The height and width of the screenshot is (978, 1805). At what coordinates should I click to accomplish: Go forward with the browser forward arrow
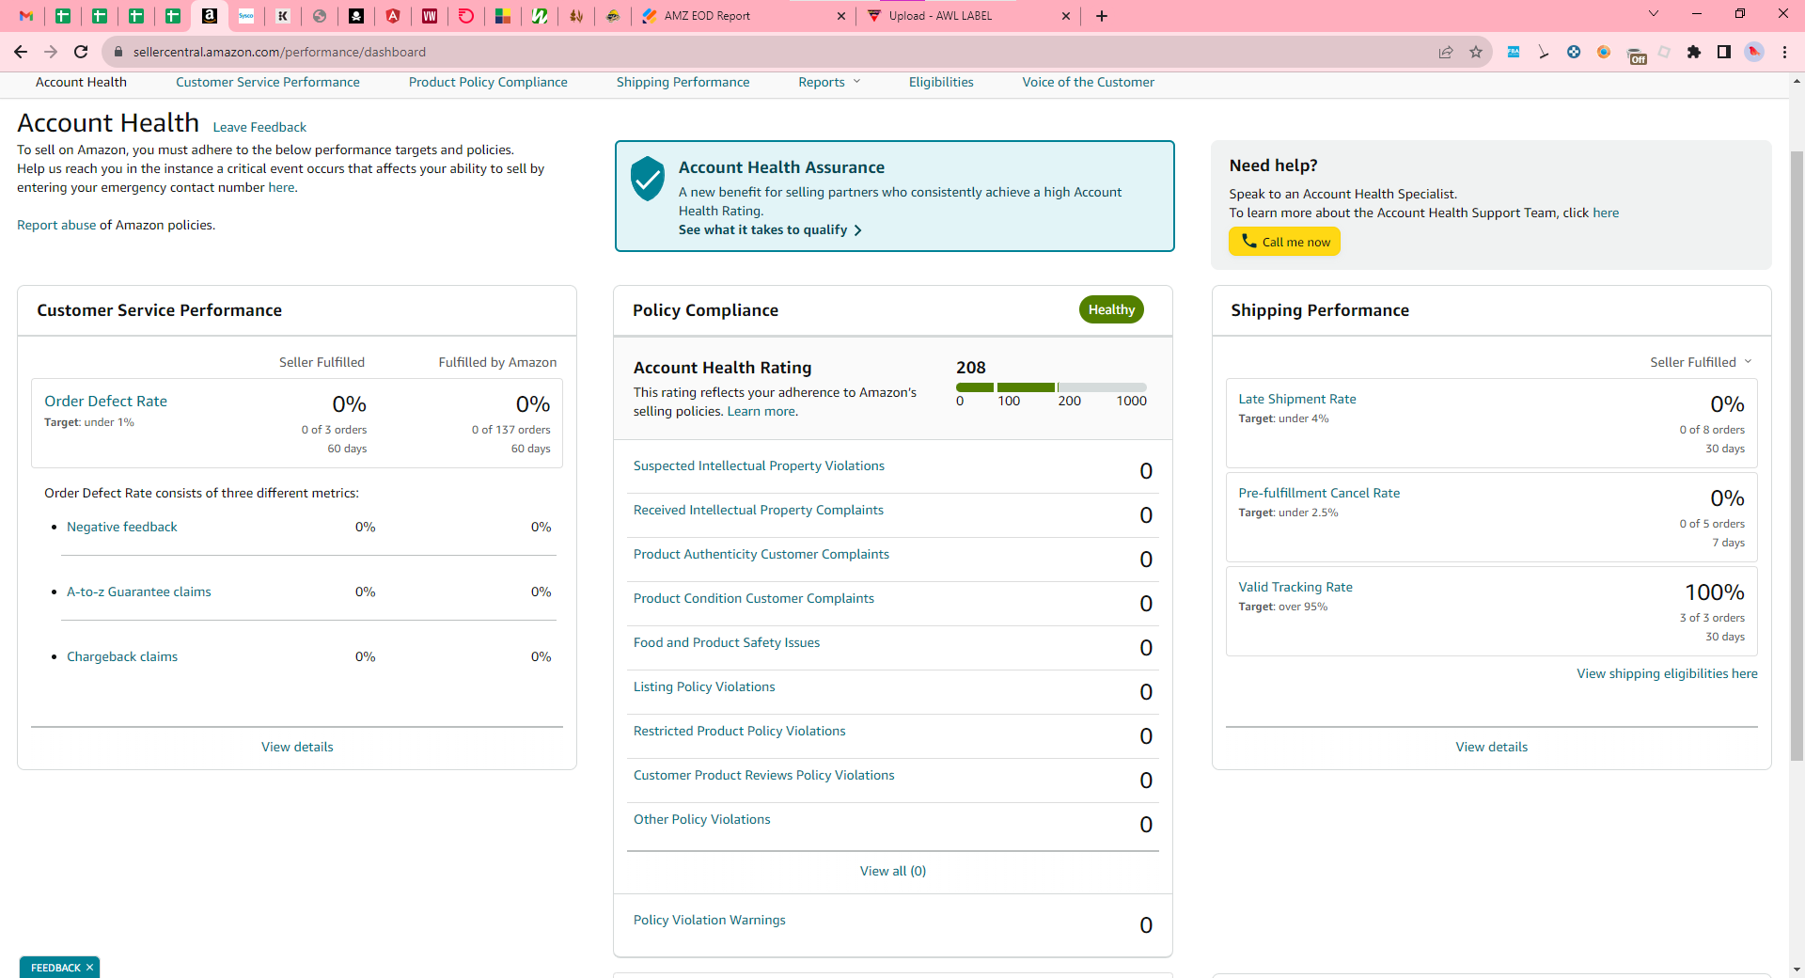(x=51, y=52)
